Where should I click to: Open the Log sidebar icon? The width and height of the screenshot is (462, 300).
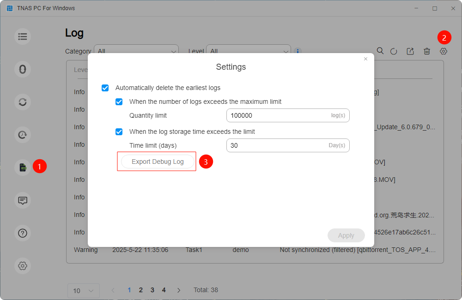tap(23, 168)
